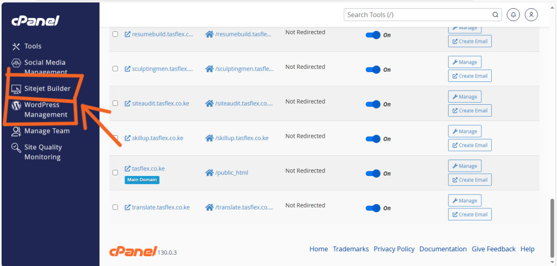Open siteaudit.tasflex.co.ke domain link

click(157, 104)
